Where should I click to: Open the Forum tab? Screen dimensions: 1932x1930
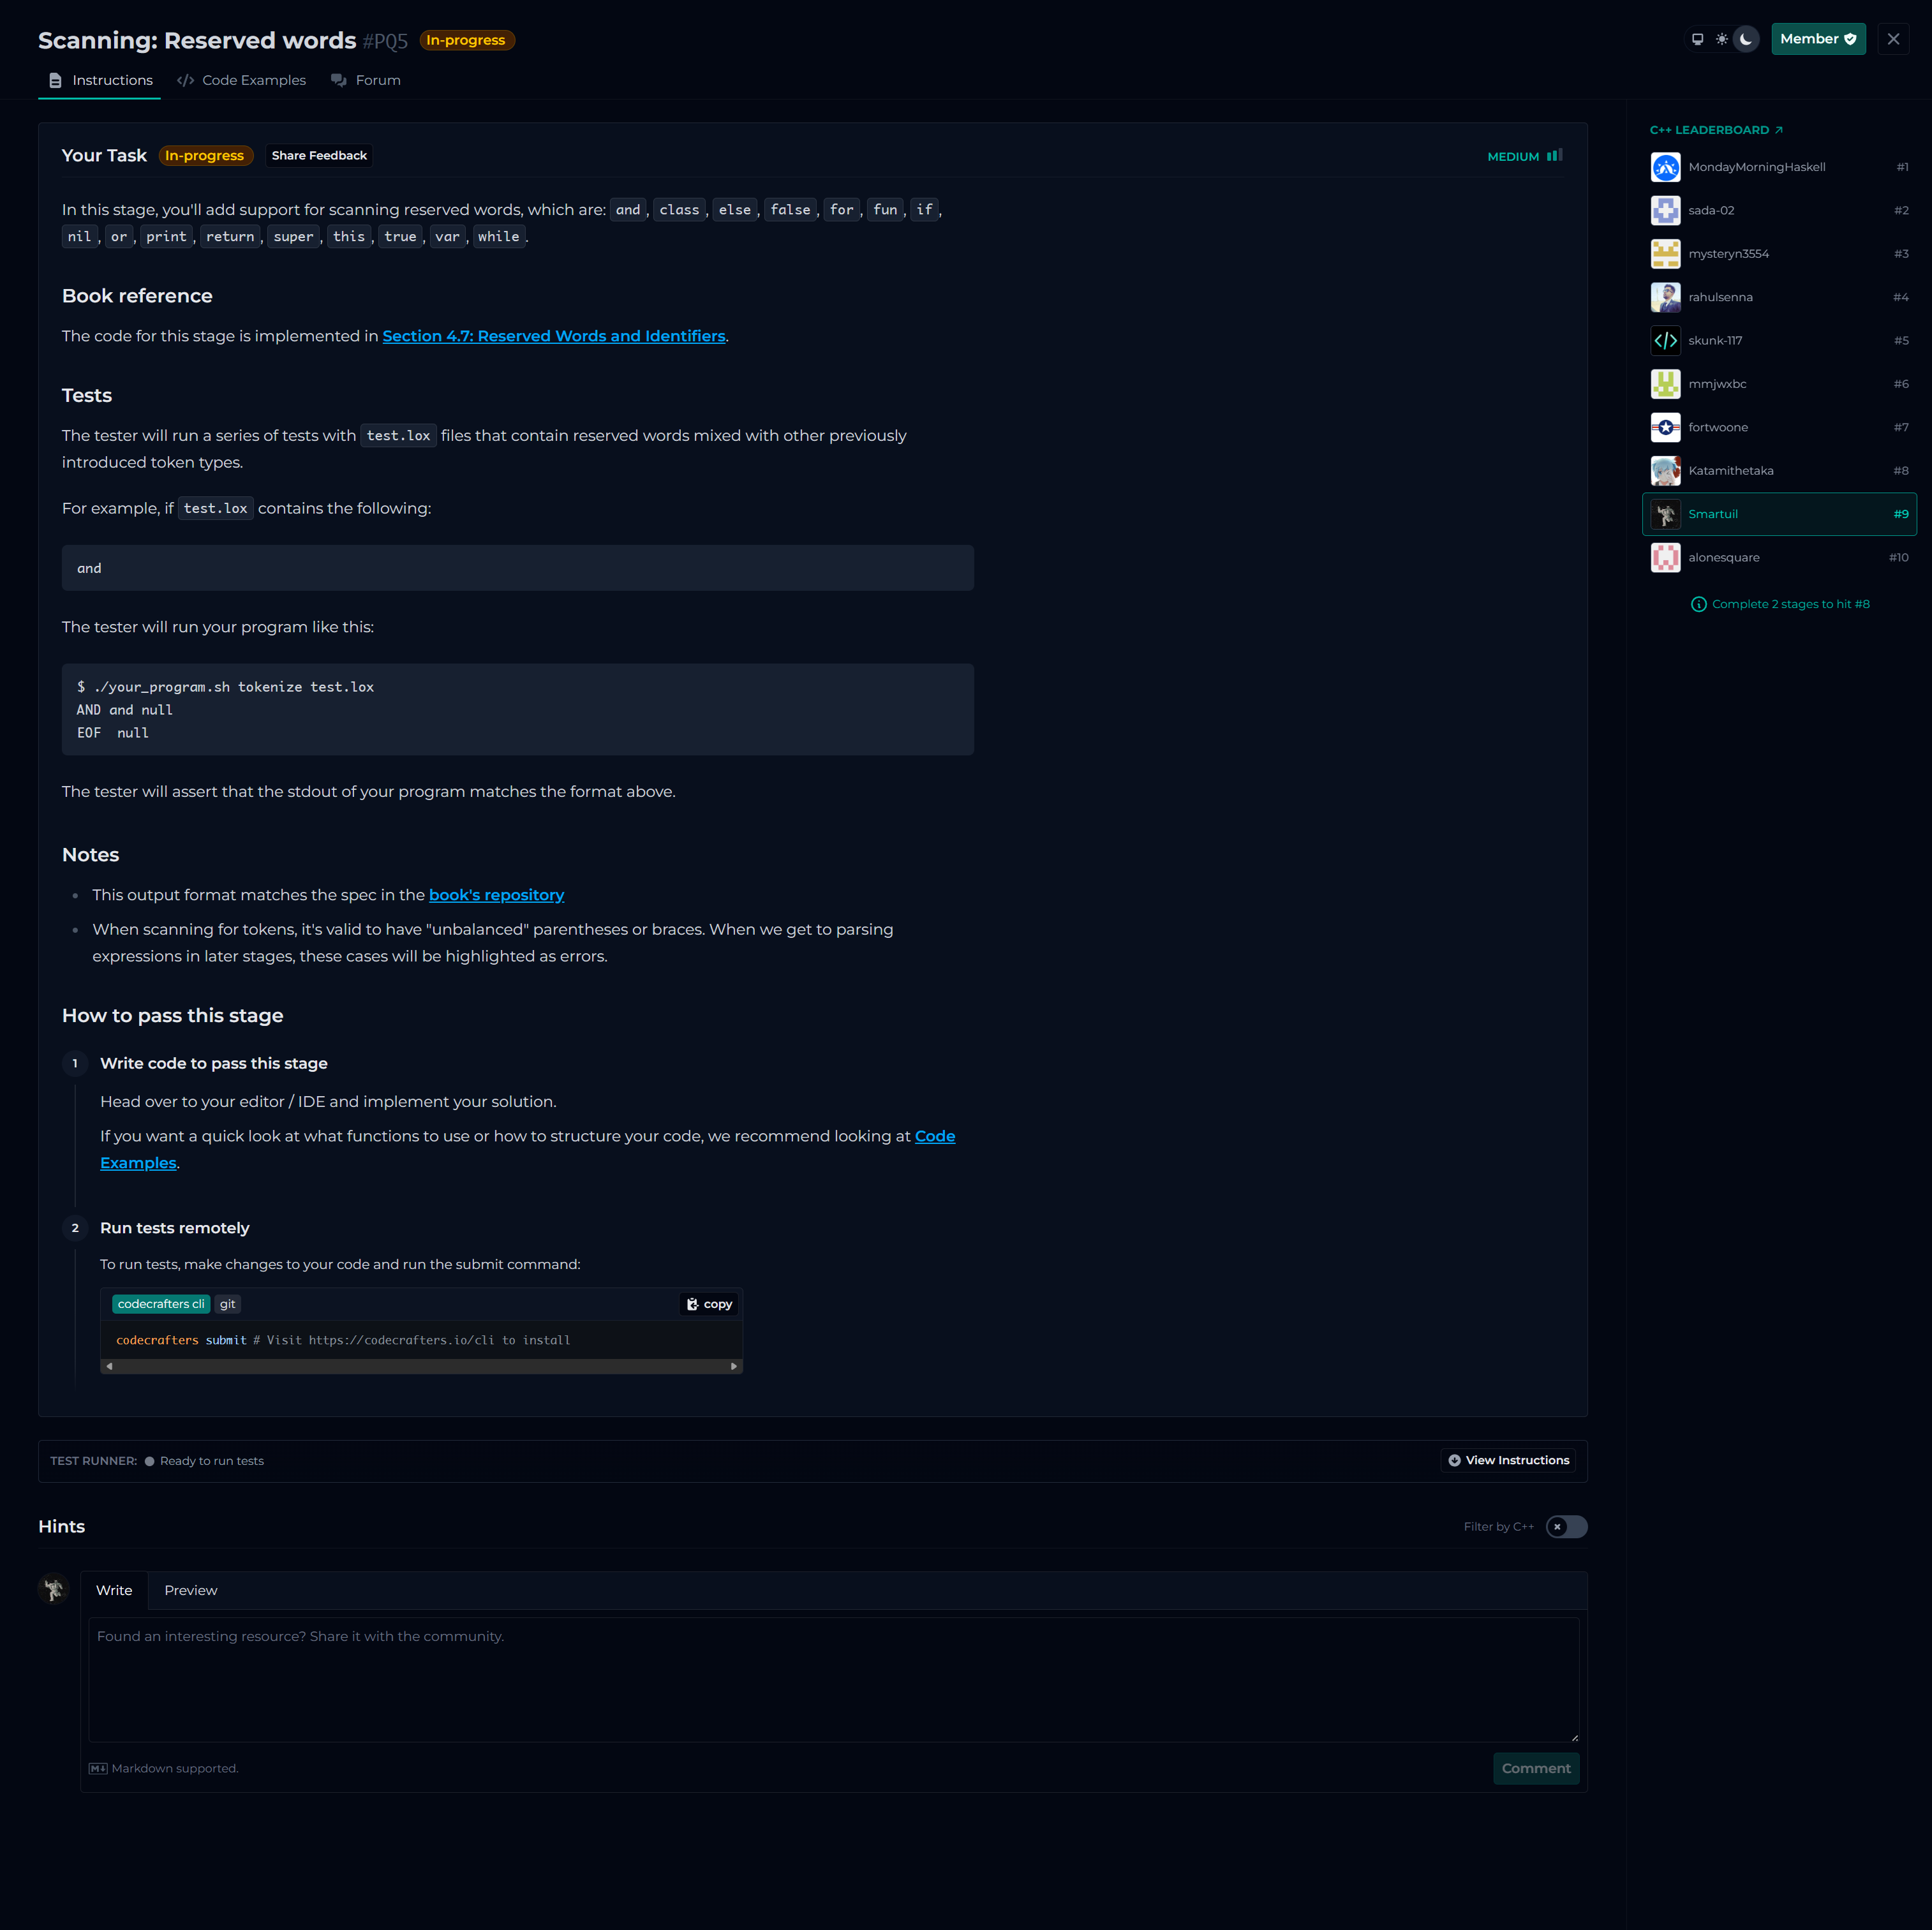pyautogui.click(x=366, y=80)
